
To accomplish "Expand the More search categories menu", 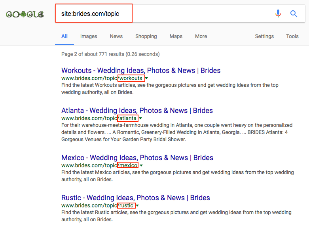I will 201,36.
